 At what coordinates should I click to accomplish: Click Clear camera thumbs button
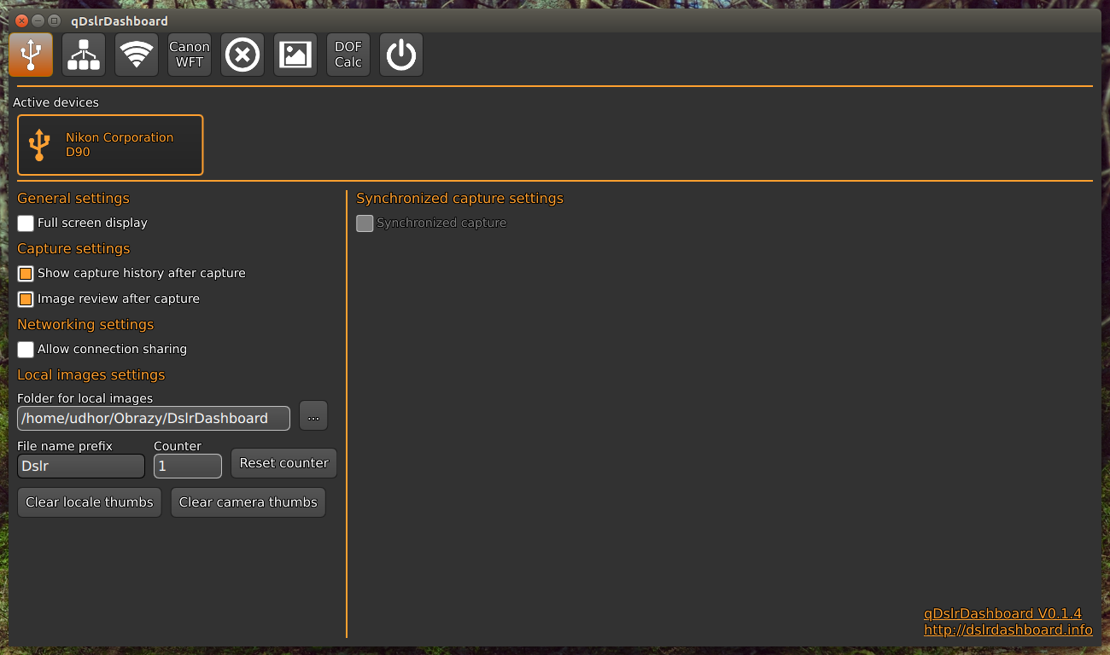(248, 502)
